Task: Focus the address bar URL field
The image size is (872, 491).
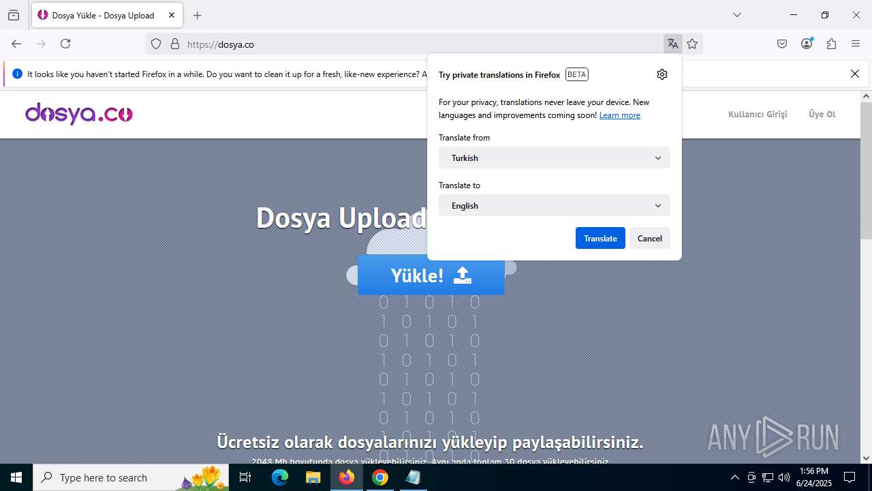Action: [422, 44]
